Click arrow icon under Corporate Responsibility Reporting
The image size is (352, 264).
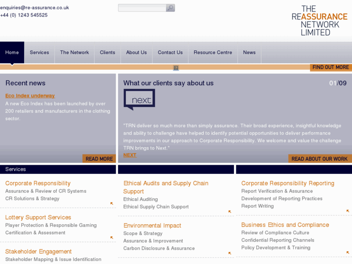point(348,211)
